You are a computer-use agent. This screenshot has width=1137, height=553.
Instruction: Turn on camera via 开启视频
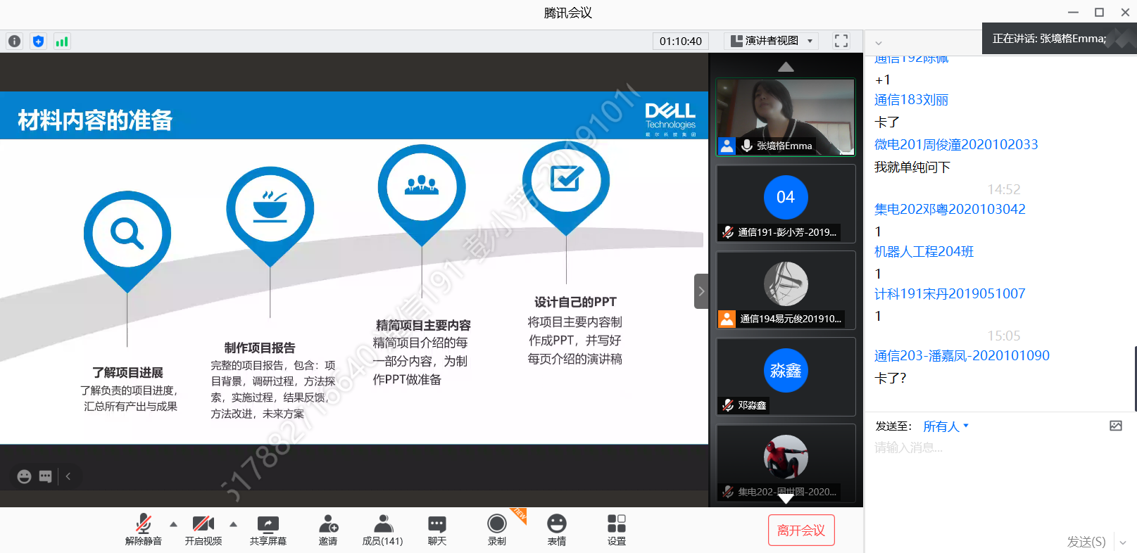click(203, 530)
